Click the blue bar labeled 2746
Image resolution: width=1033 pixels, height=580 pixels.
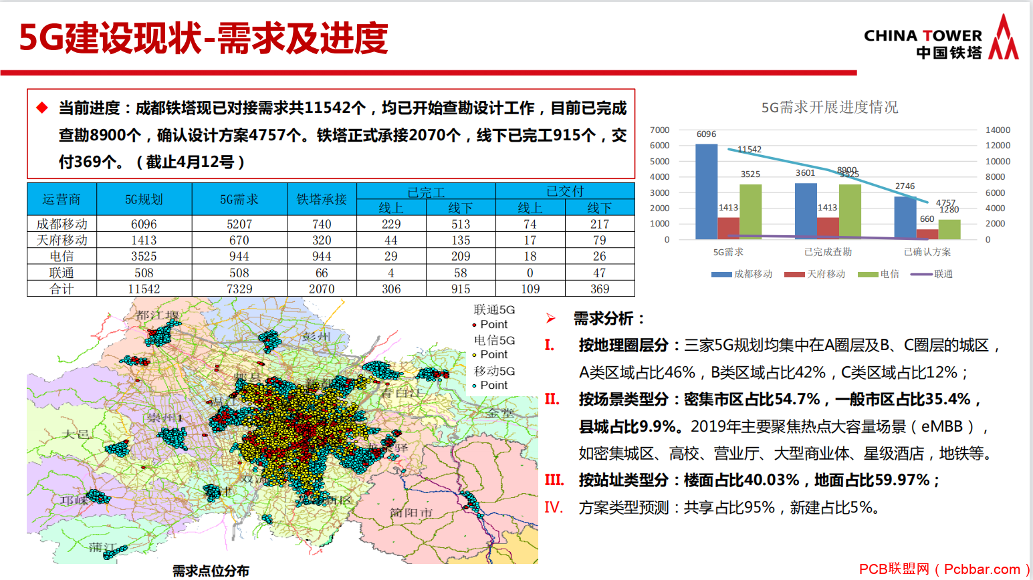click(x=905, y=218)
